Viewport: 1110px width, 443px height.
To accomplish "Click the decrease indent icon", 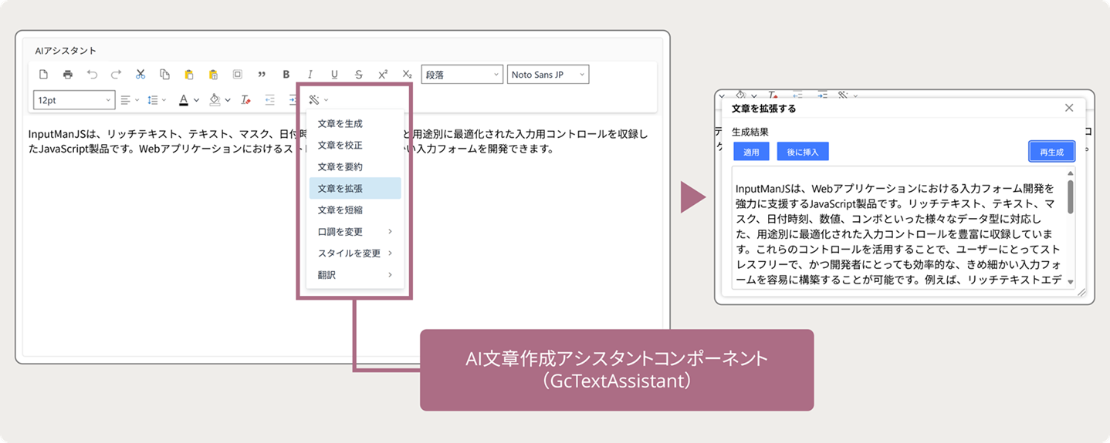I will click(x=270, y=100).
